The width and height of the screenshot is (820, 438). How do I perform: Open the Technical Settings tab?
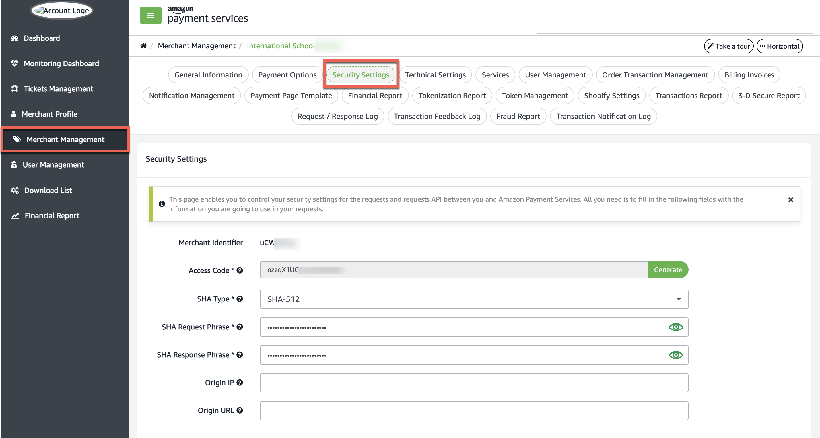pyautogui.click(x=435, y=75)
